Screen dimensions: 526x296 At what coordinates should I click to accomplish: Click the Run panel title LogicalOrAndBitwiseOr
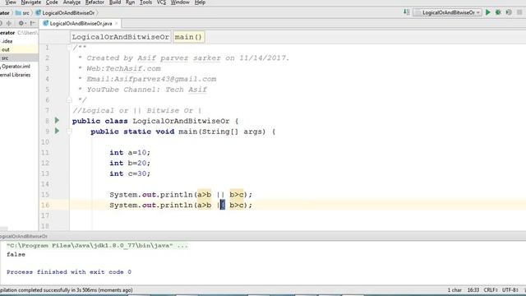coord(24,236)
